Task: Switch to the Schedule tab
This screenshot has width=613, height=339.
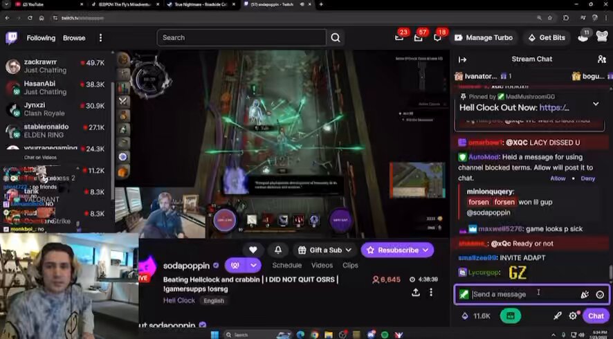Action: (286, 265)
